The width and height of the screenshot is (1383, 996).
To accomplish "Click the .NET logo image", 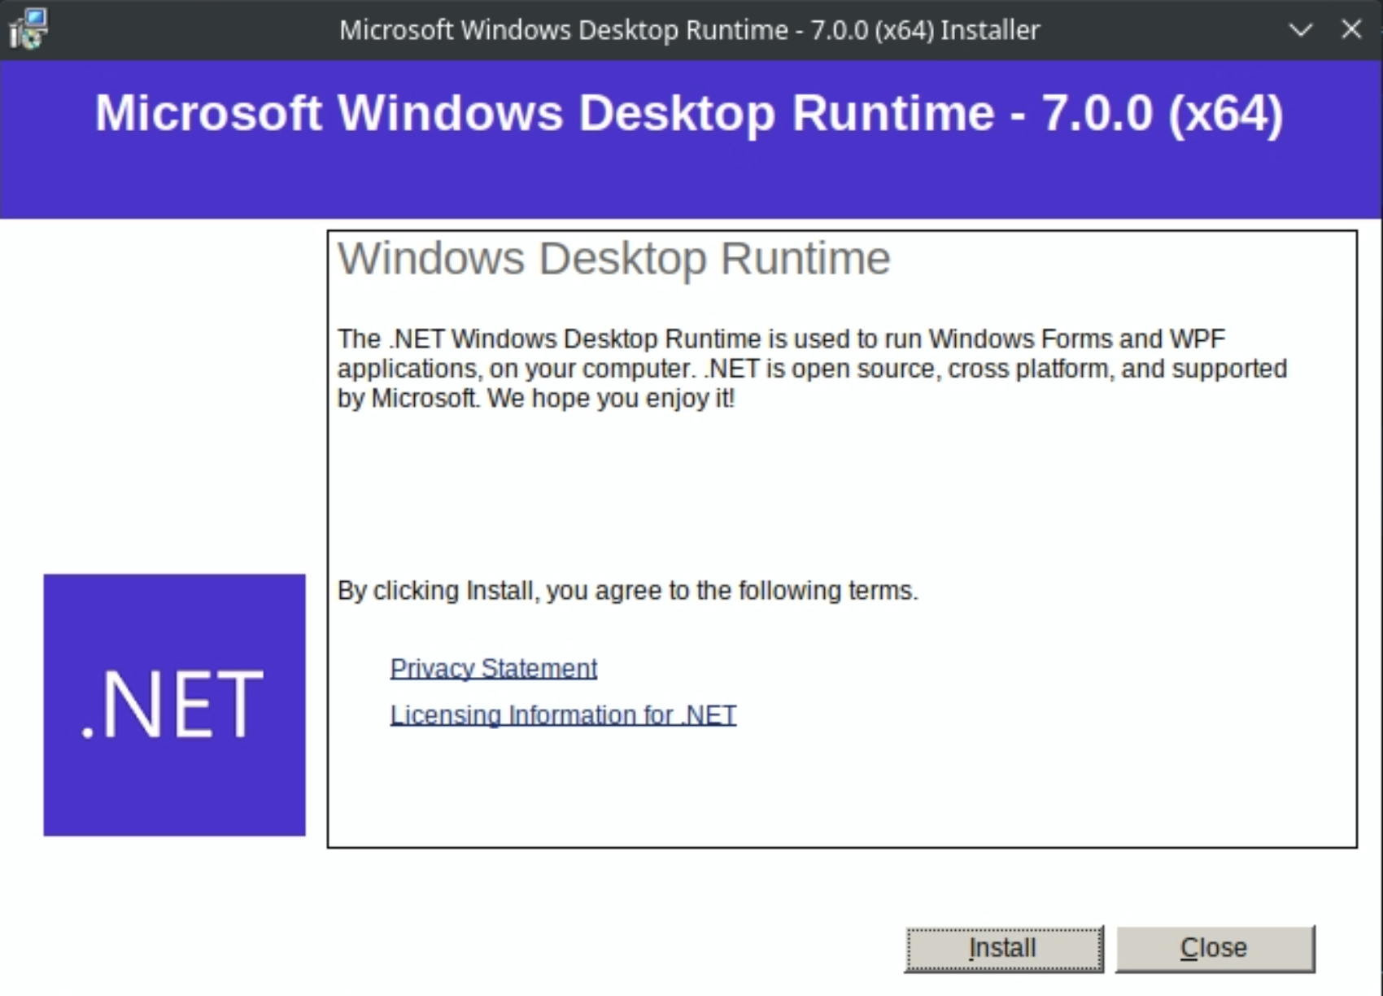I will click(x=175, y=705).
